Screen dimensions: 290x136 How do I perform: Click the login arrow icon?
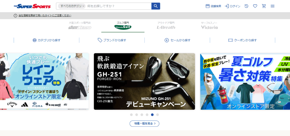tap(227, 6)
